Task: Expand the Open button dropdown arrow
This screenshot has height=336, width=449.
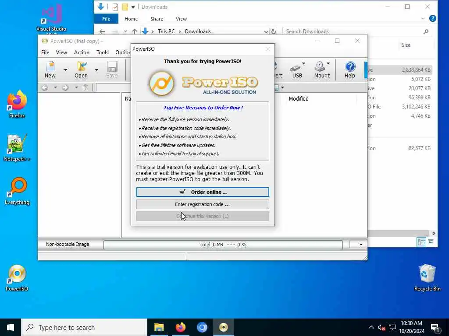Action: point(96,70)
